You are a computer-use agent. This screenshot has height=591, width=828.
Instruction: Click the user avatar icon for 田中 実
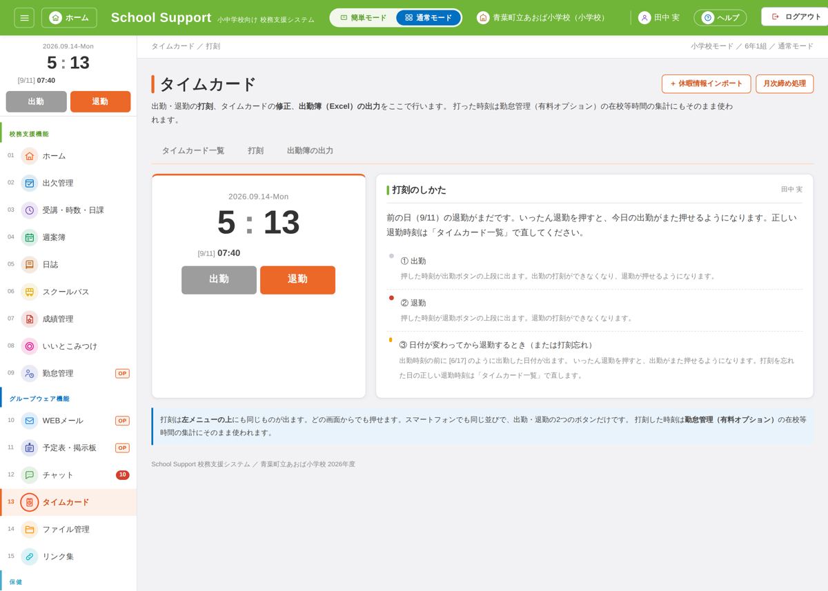pos(644,17)
